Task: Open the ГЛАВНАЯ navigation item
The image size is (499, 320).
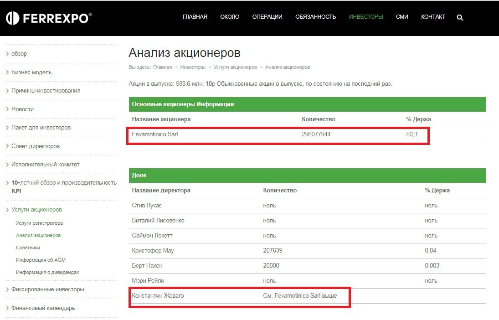Action: [x=195, y=17]
